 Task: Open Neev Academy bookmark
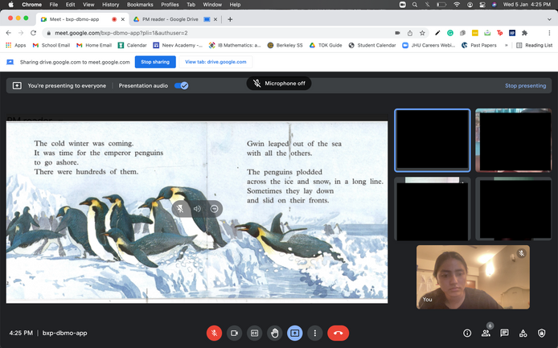(178, 45)
